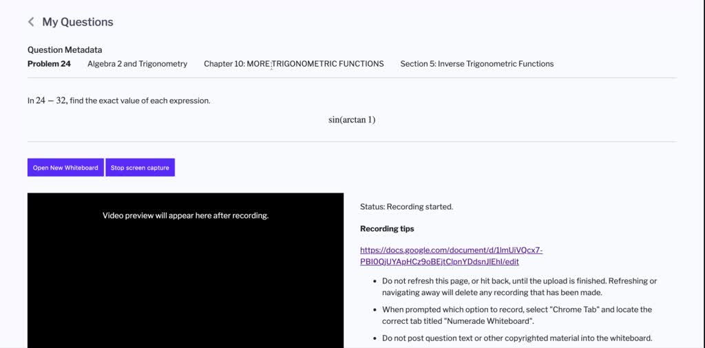The height and width of the screenshot is (348, 705).
Task: Select Chapter 10: More Trigonometric Functions
Action: point(294,64)
